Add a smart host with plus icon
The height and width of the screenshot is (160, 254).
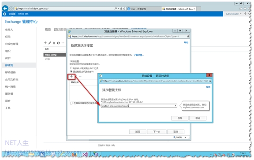tap(71, 76)
